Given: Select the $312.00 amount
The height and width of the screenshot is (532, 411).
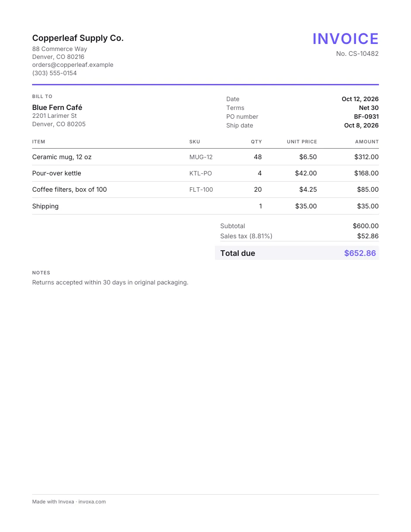Looking at the screenshot, I should coord(367,157).
